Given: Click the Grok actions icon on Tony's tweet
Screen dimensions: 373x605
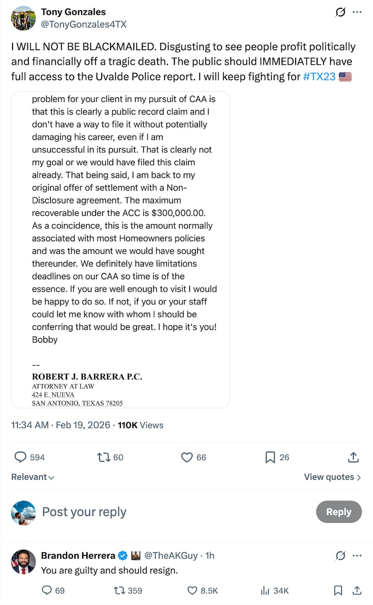Looking at the screenshot, I should (340, 13).
